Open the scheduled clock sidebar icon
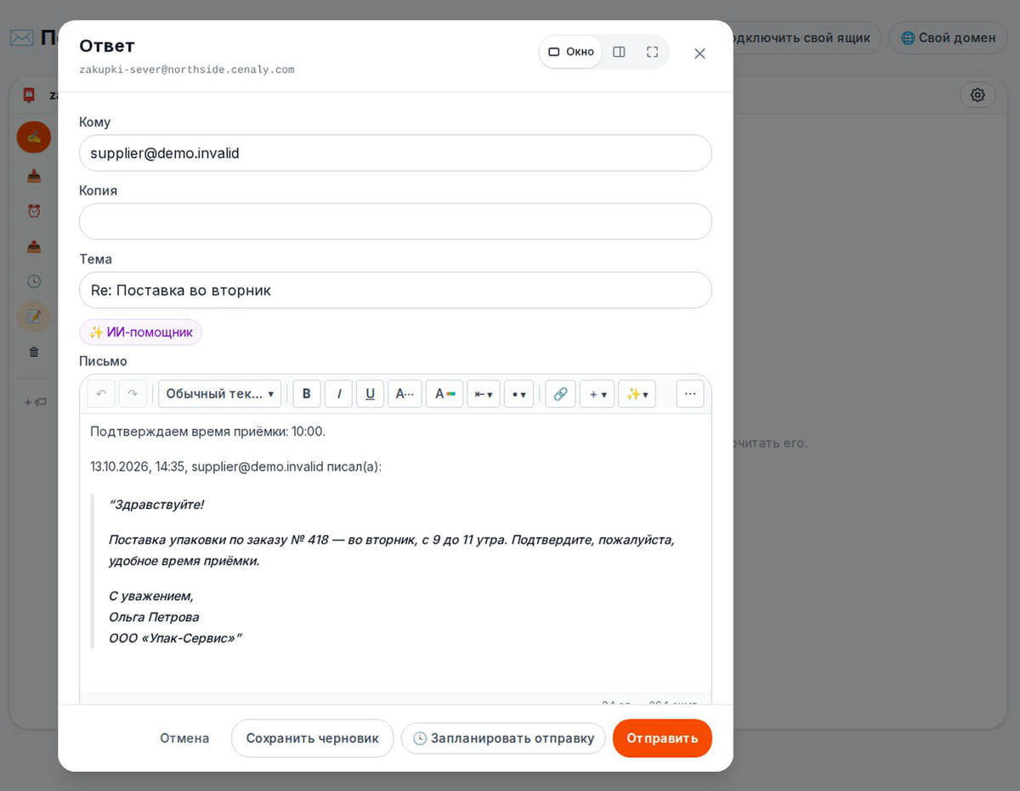The width and height of the screenshot is (1020, 791). pos(34,281)
